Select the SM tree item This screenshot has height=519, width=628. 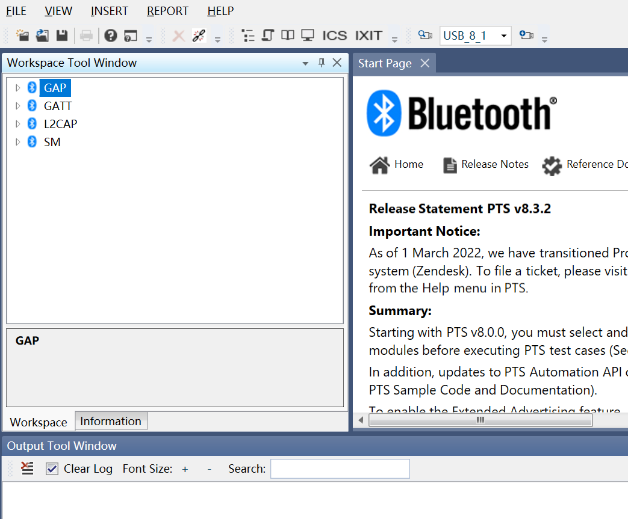tap(52, 142)
